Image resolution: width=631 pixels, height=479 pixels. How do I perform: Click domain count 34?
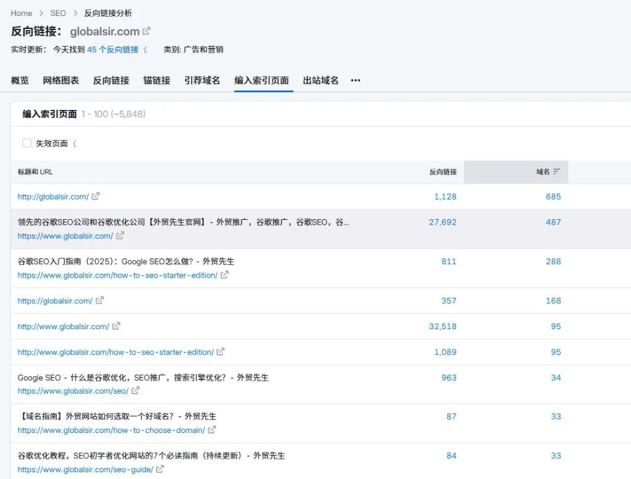(x=556, y=378)
